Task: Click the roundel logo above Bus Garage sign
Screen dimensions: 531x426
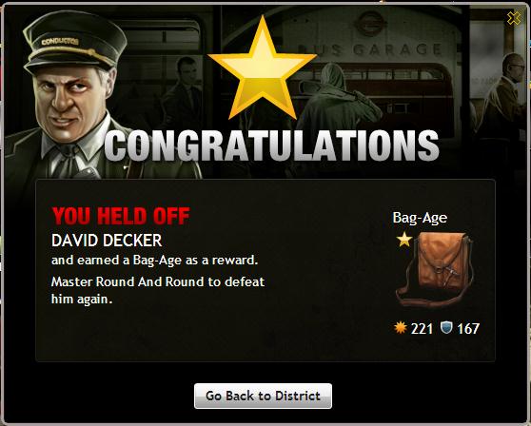Action: pos(370,24)
